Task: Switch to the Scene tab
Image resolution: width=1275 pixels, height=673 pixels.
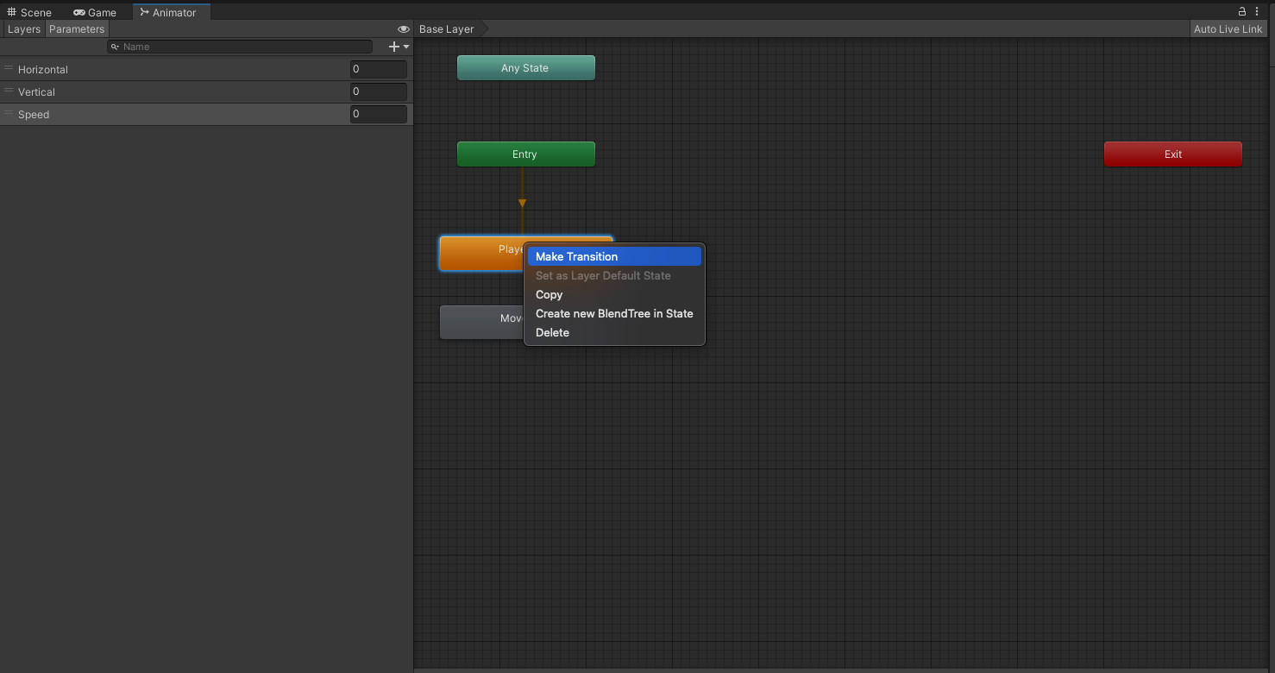Action: [29, 12]
